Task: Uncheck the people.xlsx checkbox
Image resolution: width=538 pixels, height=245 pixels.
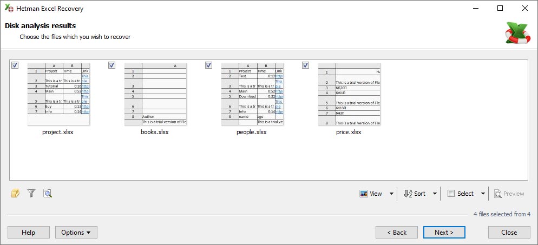Action: click(x=208, y=65)
